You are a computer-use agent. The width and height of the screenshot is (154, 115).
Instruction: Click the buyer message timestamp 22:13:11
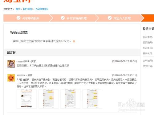(124, 75)
